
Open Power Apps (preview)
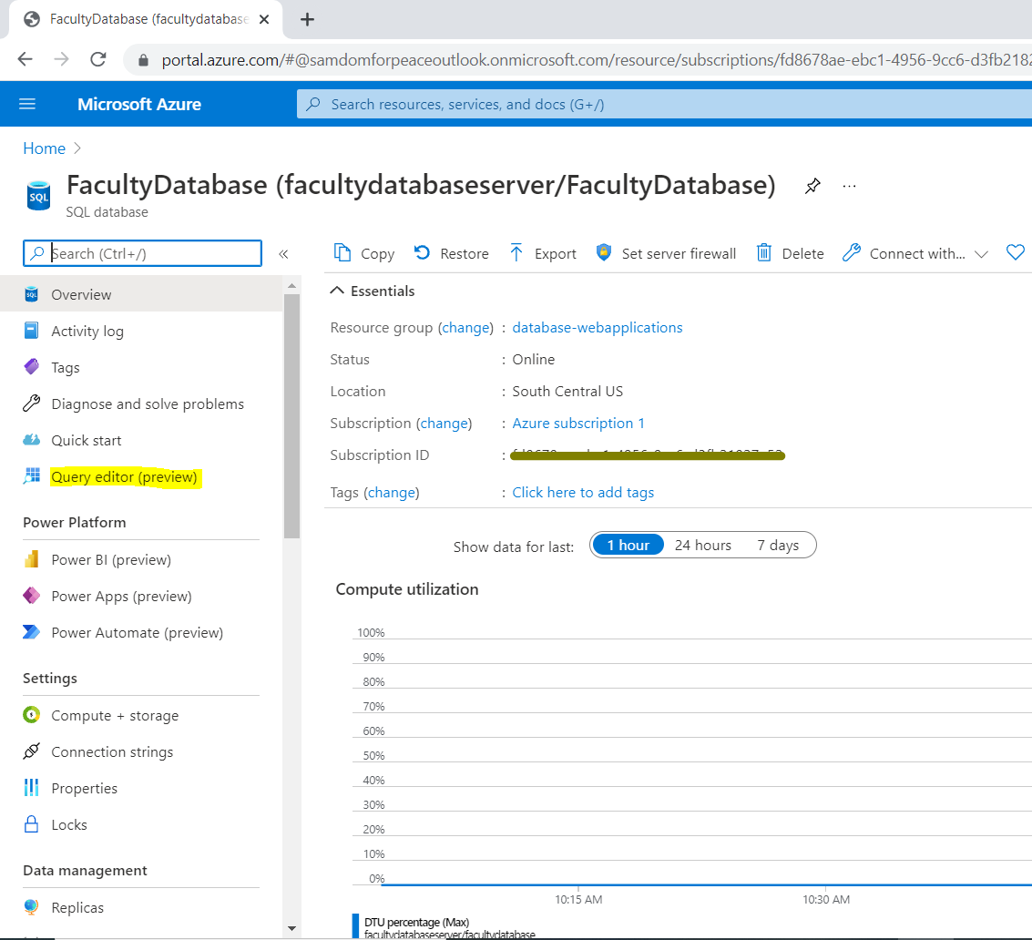pos(141,596)
